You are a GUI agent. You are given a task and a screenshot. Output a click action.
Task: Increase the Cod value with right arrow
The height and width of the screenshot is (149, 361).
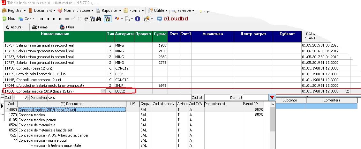(x=28, y=98)
